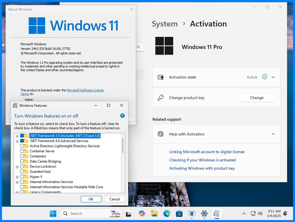Viewport: 295px width, 222px height.
Task: Click the Windows Features title bar icon
Action: tap(15, 105)
